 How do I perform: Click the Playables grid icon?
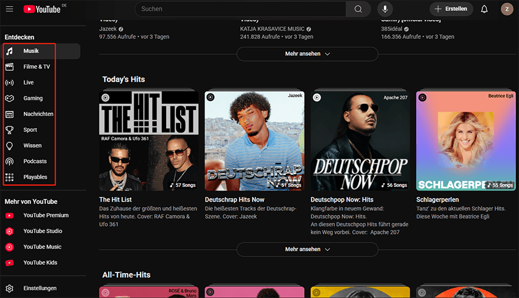coord(10,177)
